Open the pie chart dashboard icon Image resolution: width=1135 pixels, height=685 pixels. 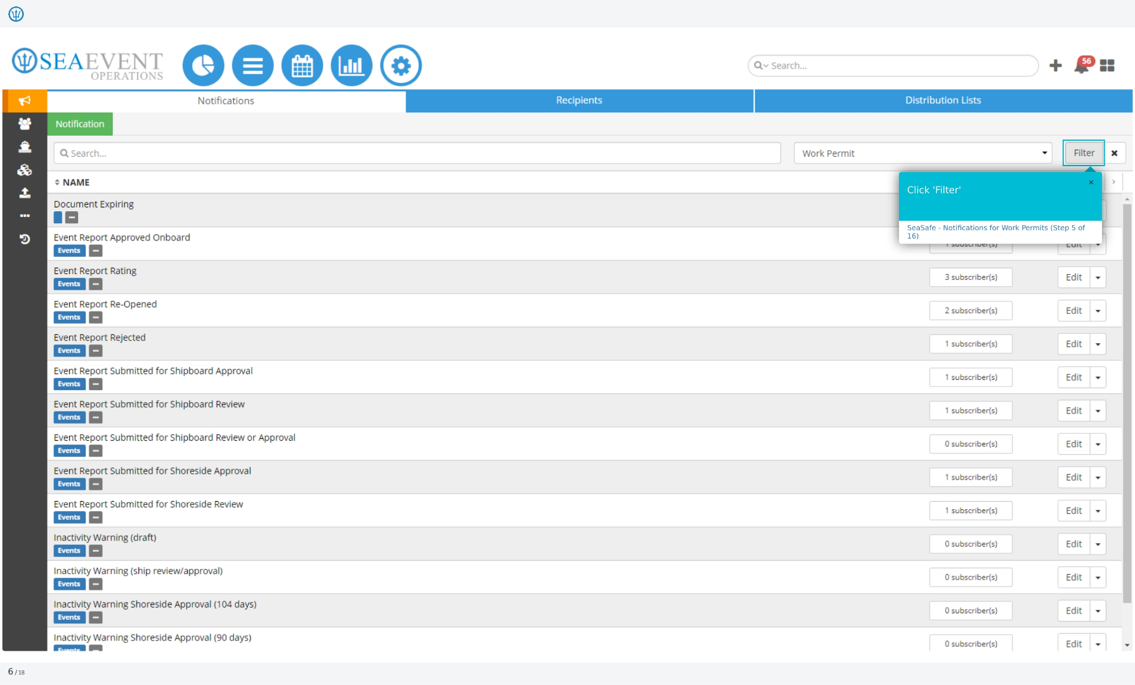click(x=203, y=65)
